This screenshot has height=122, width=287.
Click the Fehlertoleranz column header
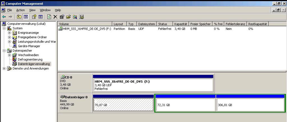pyautogui.click(x=235, y=24)
